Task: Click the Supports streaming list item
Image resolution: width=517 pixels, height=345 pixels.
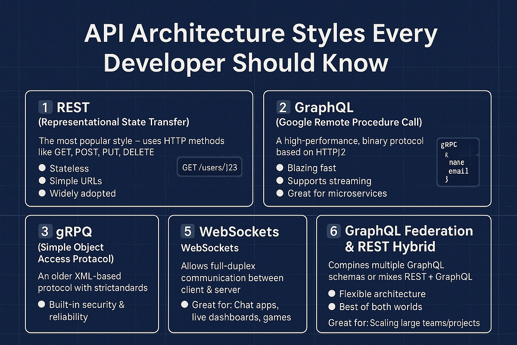Action: pos(330,181)
